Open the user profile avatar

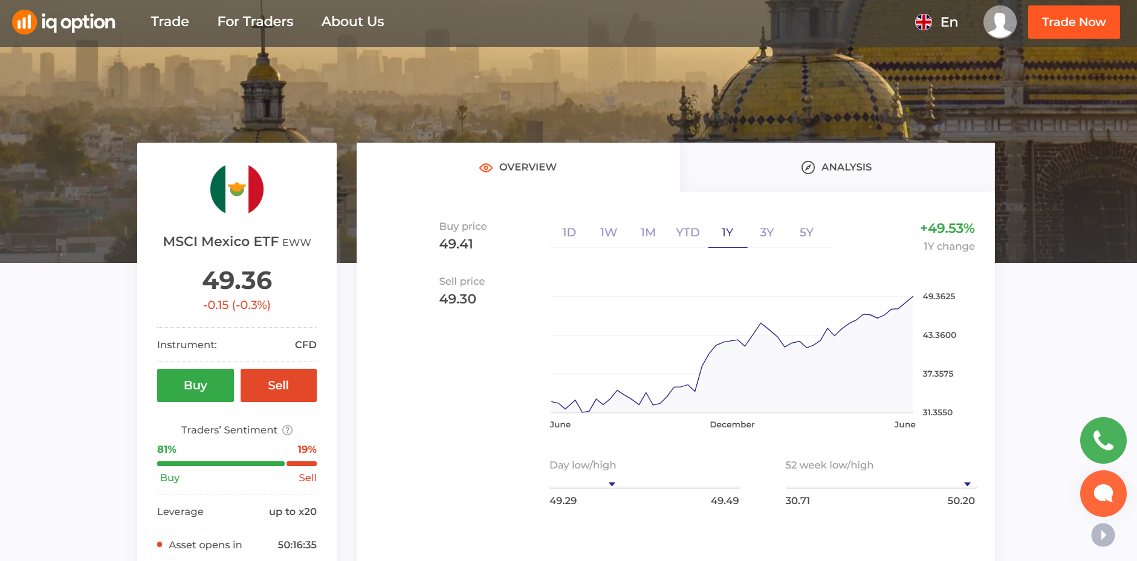tap(1000, 22)
